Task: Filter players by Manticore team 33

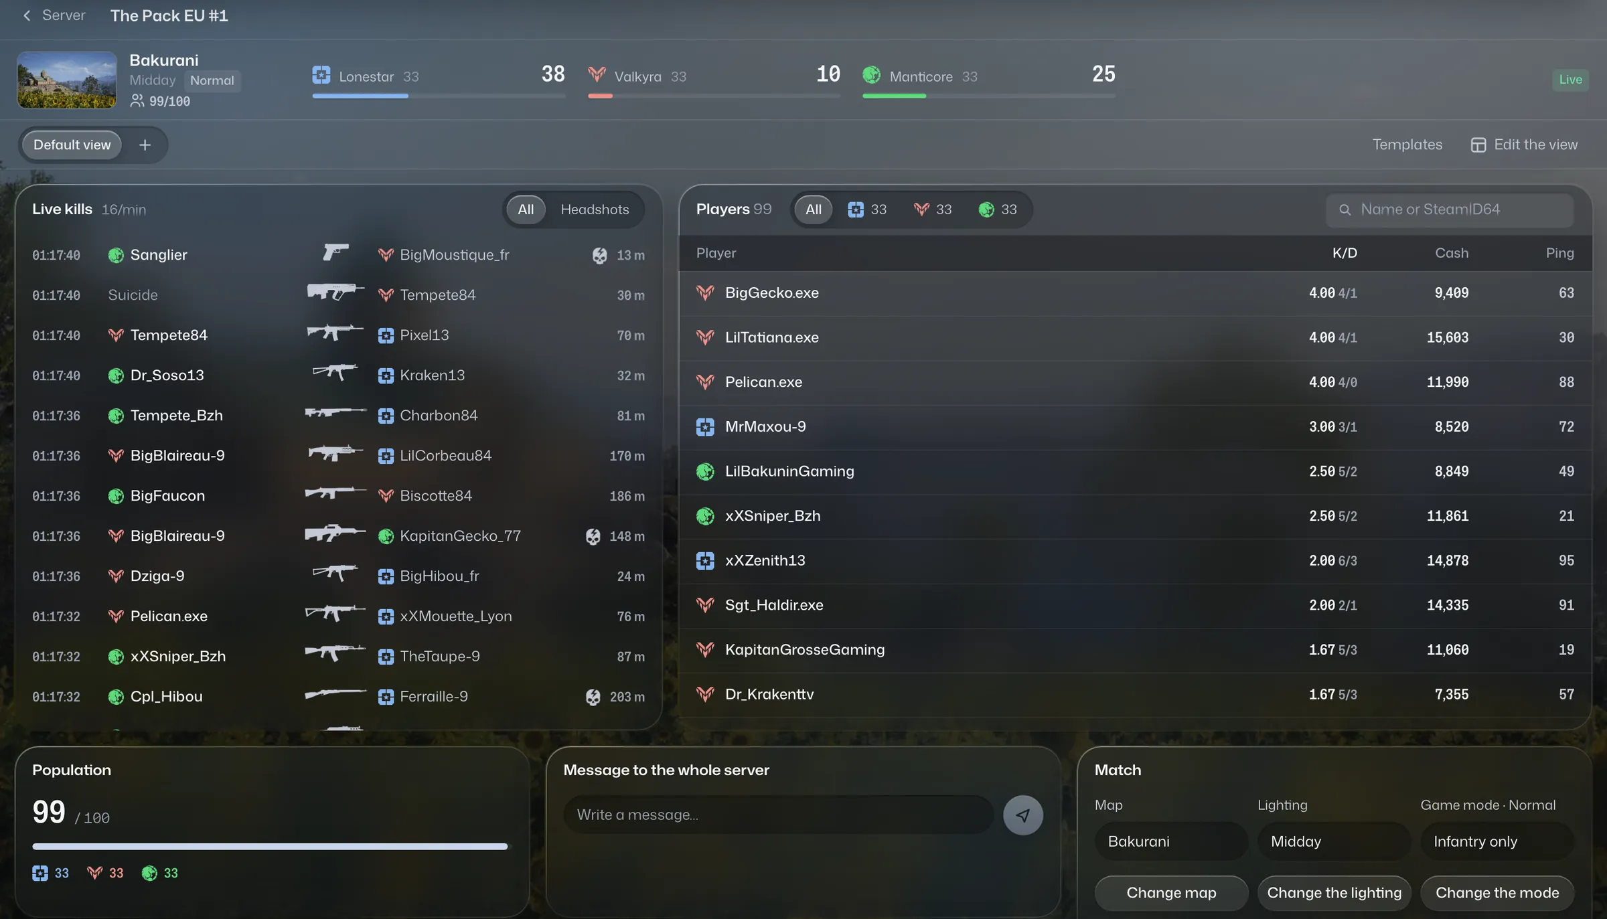Action: [997, 210]
